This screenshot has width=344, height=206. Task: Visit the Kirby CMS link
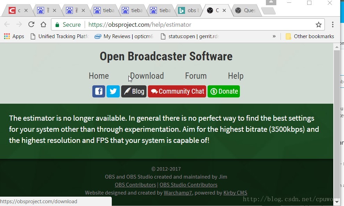235,193
